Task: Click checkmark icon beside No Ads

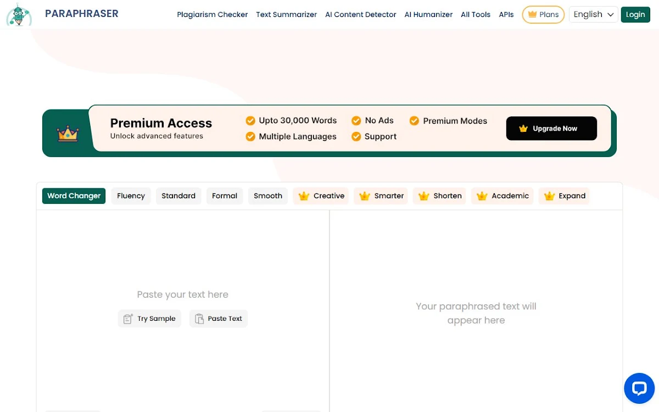Action: click(356, 120)
